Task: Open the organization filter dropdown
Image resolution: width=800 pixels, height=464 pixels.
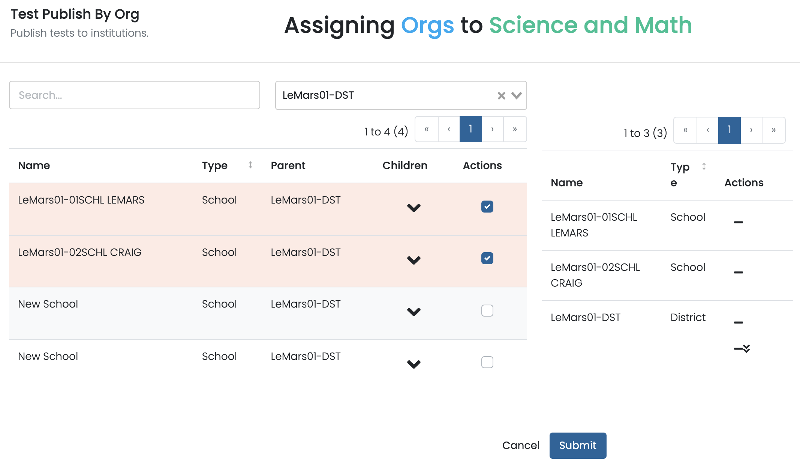Action: pyautogui.click(x=517, y=95)
